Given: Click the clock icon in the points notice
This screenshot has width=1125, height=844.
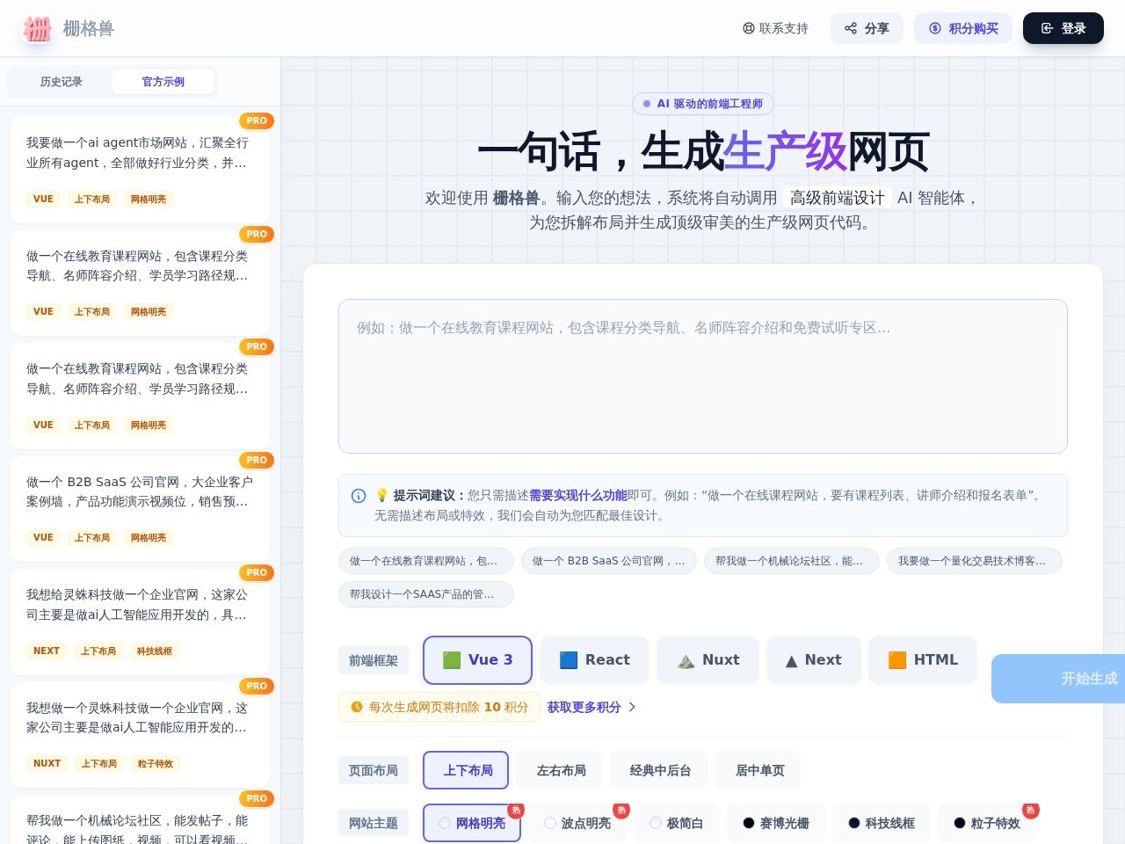Looking at the screenshot, I should [357, 707].
